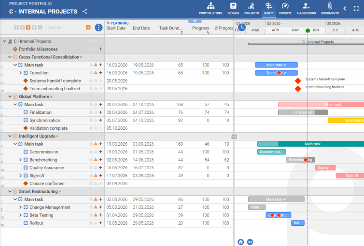Click the home button below the Gantt chart
The width and height of the screenshot is (364, 246).
tap(241, 242)
